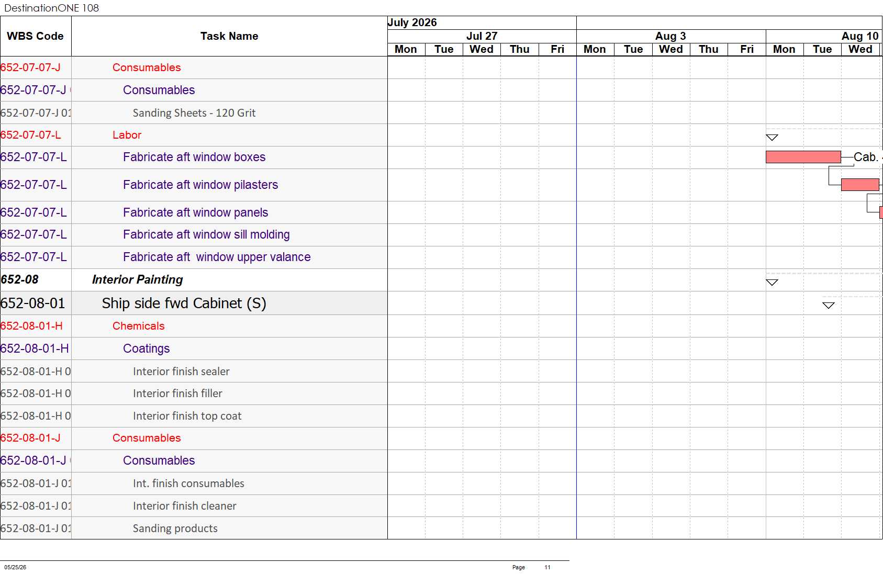Click the Cab. label beside the Gantt bar
This screenshot has width=883, height=574.
click(x=866, y=157)
